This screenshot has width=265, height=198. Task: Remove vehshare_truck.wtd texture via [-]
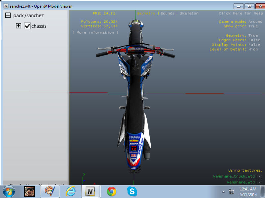259,176
